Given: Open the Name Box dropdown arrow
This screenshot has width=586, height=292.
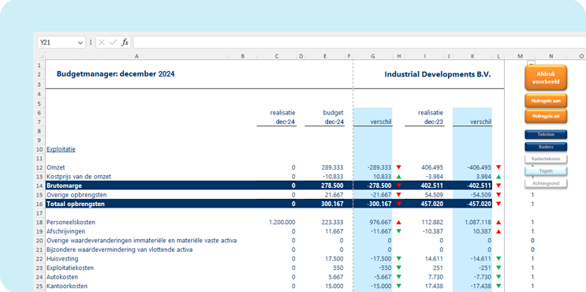Looking at the screenshot, I should [x=80, y=43].
